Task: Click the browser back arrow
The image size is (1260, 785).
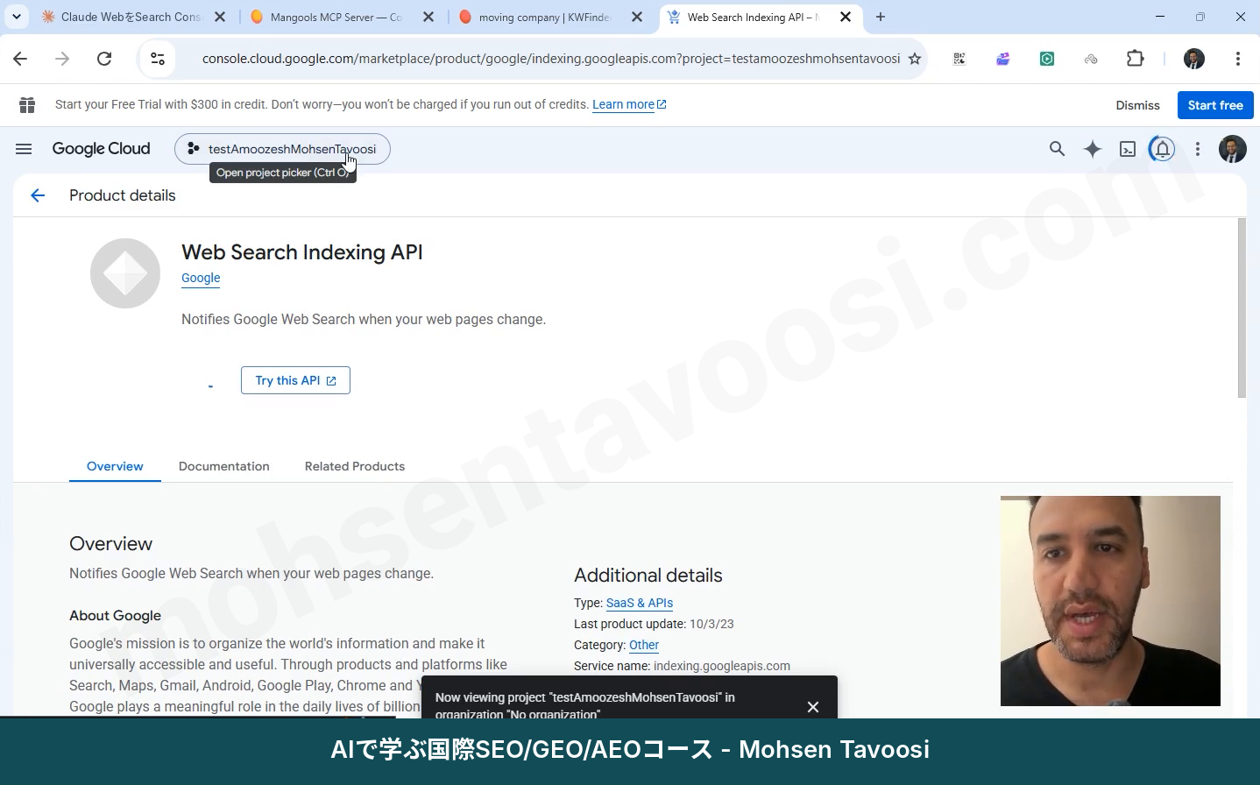Action: [20, 59]
